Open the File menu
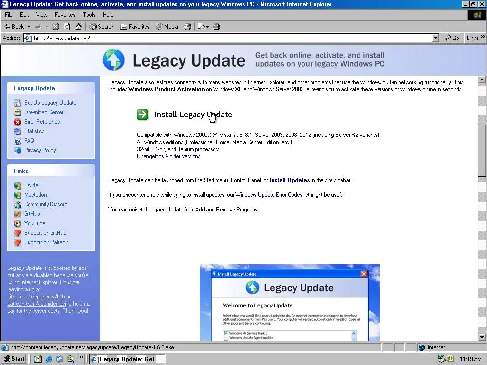The height and width of the screenshot is (365, 487). 9,15
